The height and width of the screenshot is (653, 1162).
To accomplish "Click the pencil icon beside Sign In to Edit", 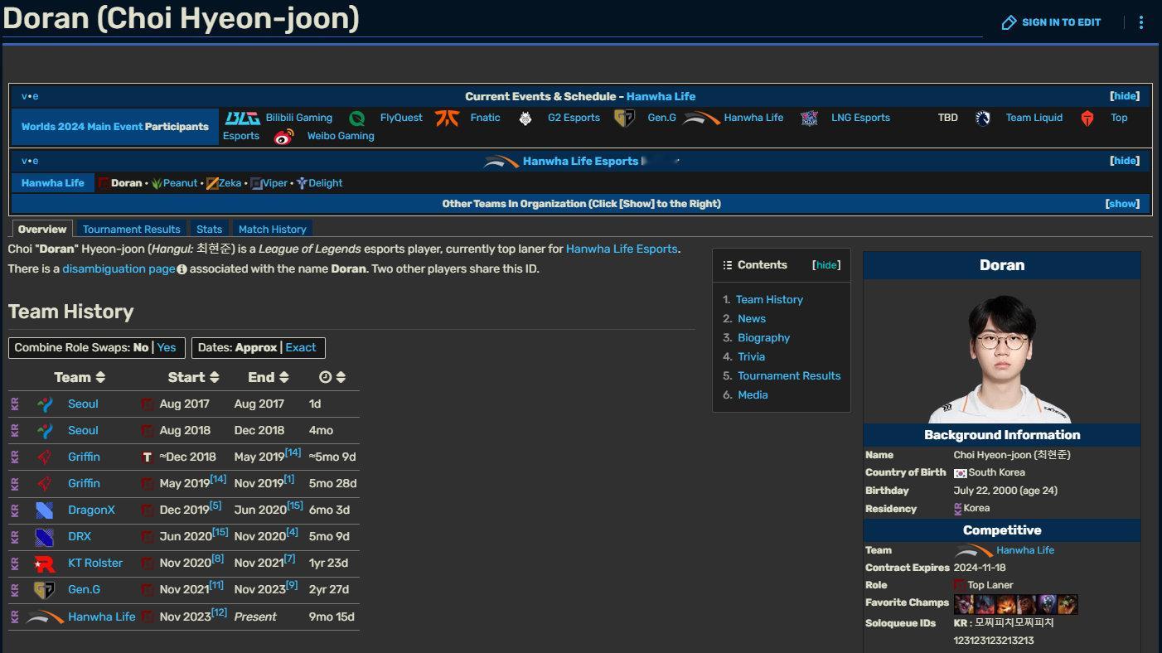I will coord(1009,22).
